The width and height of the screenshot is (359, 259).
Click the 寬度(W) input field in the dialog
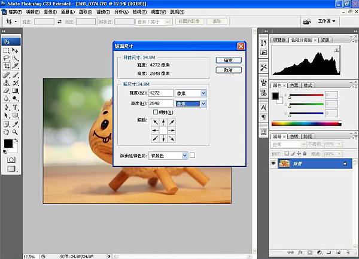tap(161, 93)
